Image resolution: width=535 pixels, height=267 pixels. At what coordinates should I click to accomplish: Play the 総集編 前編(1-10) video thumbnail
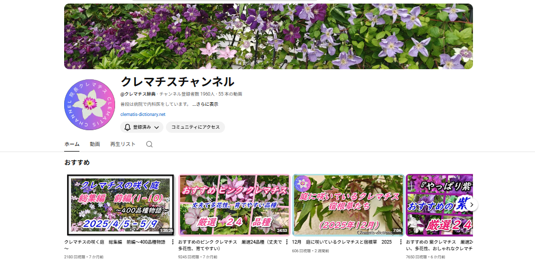coord(121,204)
